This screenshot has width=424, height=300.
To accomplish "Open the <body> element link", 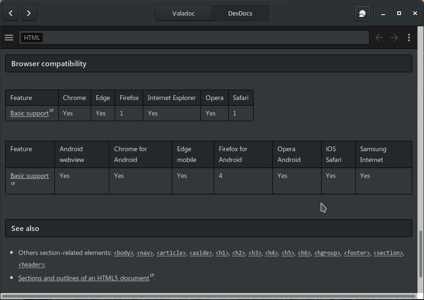I will click(123, 253).
